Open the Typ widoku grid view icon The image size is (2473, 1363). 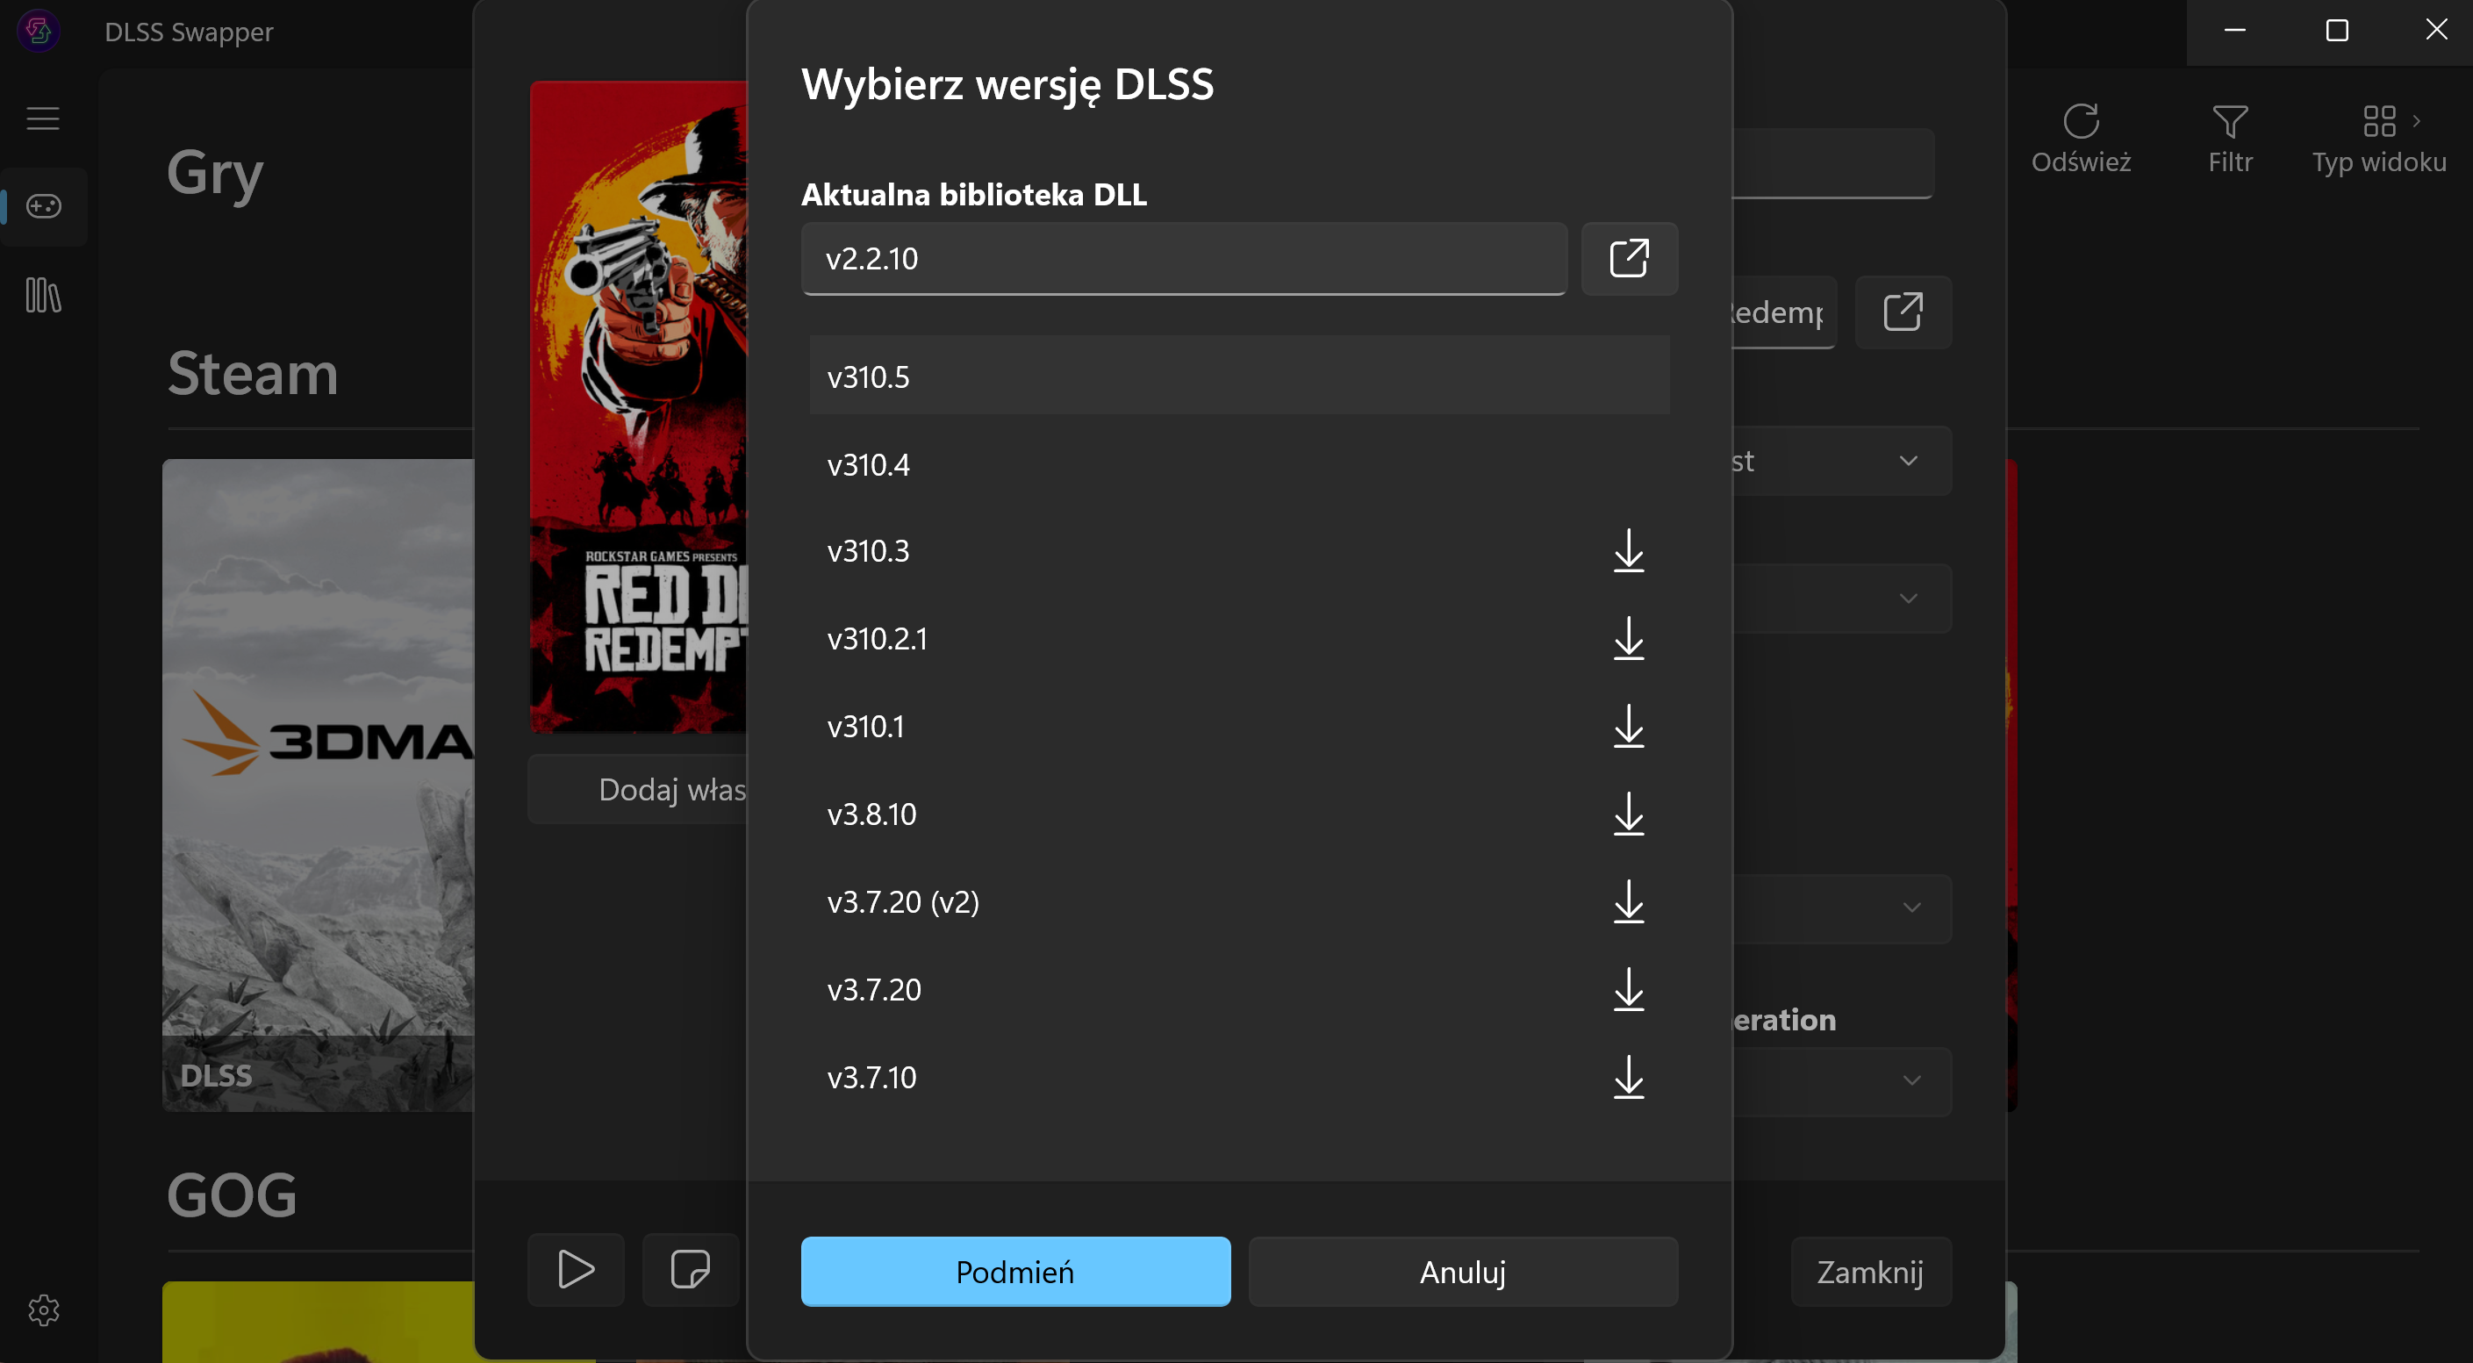point(2381,122)
